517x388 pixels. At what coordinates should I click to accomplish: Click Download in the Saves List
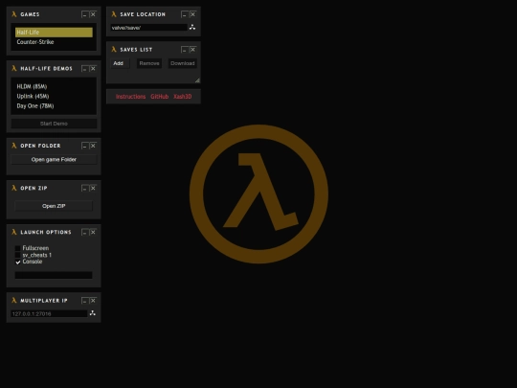(183, 63)
